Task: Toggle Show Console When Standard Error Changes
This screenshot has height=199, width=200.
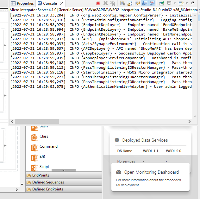Action: (152, 3)
